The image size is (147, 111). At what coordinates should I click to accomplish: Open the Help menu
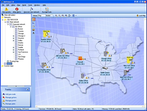(44, 5)
